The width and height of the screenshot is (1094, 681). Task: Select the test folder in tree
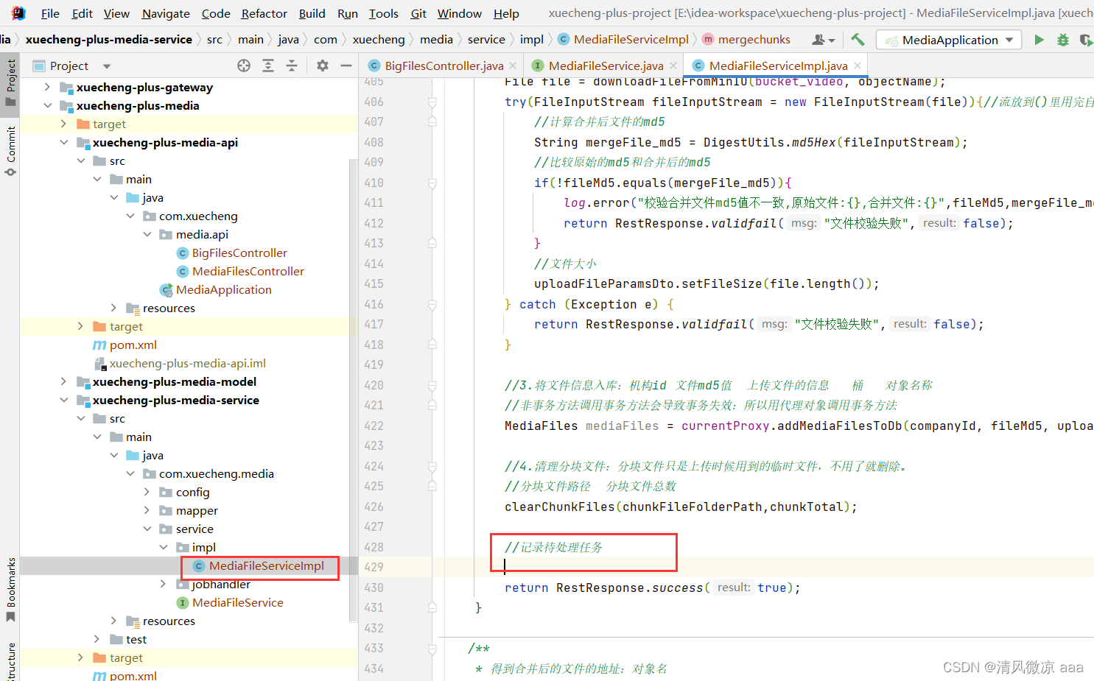(x=136, y=639)
